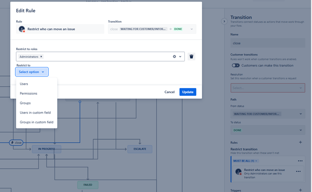Select the Restrict who can move an issue rule card
Screen dimensions: 312x192
(x=268, y=174)
